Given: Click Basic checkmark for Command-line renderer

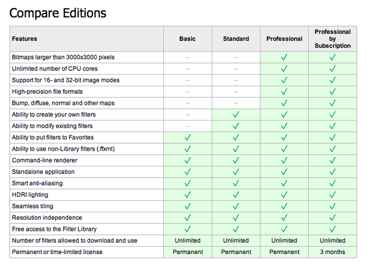Looking at the screenshot, I should (188, 160).
